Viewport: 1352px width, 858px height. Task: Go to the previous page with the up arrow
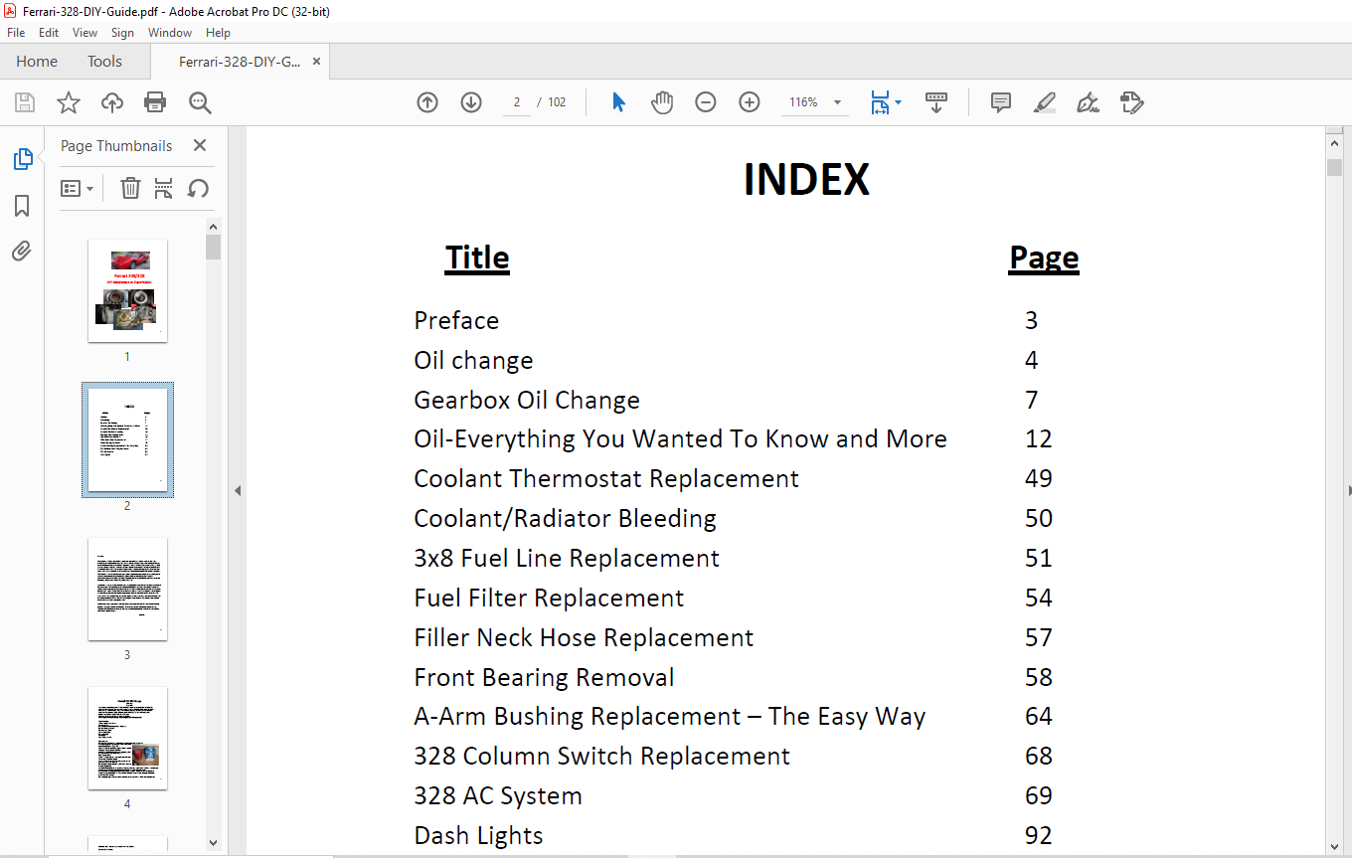click(x=427, y=102)
